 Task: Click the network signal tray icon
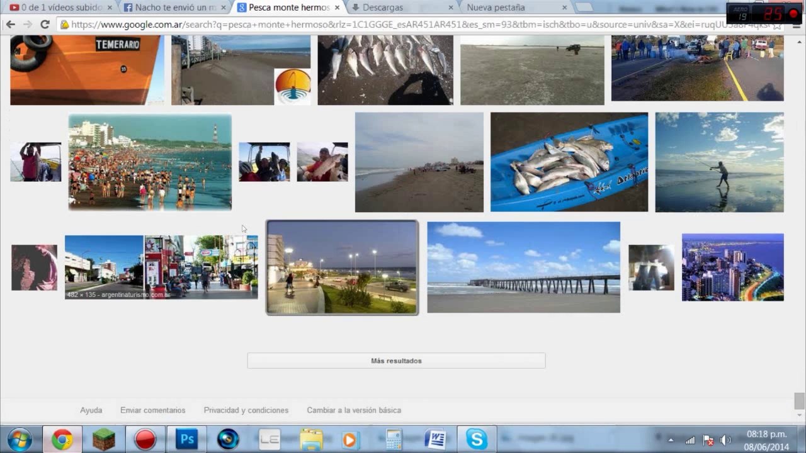point(690,440)
